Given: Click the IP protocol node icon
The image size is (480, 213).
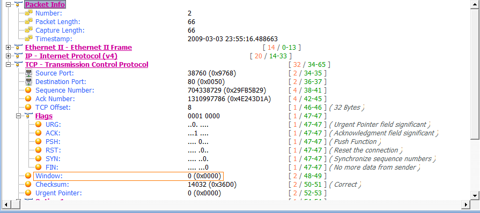Looking at the screenshot, I should (18, 56).
